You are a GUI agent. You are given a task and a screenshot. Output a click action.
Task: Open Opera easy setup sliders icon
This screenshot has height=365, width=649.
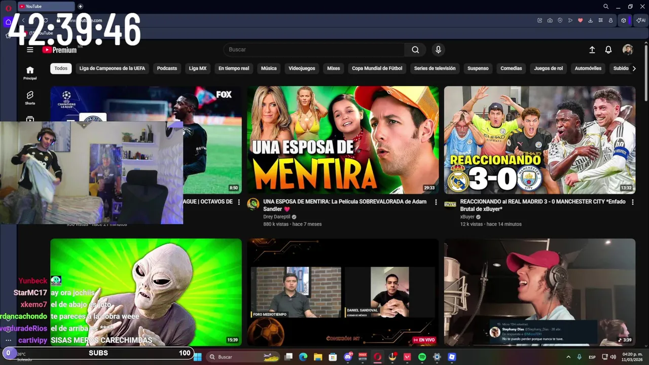601,20
